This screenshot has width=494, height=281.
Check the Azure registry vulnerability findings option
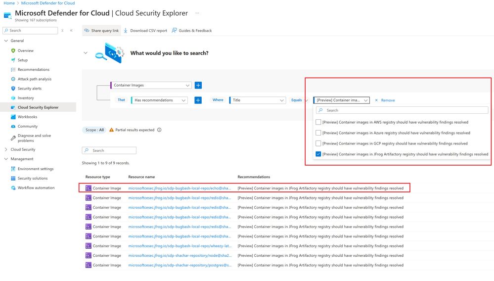coord(318,133)
